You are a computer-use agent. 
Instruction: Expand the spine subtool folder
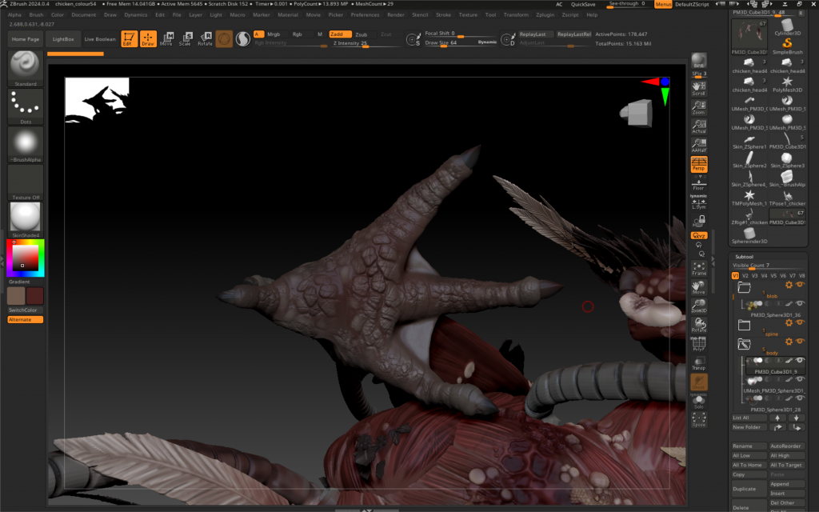[745, 325]
